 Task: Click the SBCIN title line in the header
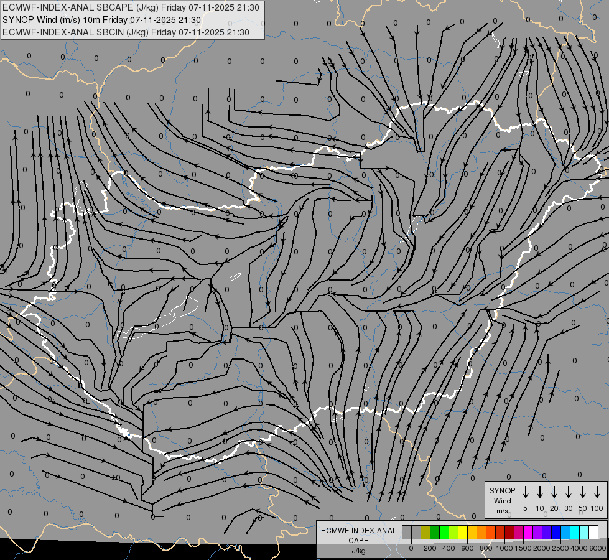[x=126, y=32]
